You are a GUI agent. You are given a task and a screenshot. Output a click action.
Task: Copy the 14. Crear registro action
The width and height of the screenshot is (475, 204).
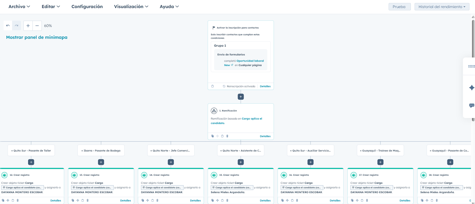click(143, 200)
